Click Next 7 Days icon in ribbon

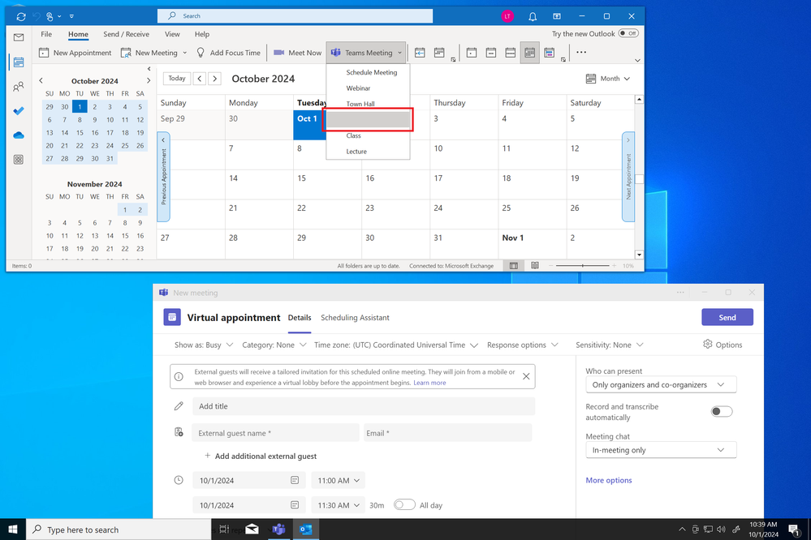pyautogui.click(x=439, y=53)
